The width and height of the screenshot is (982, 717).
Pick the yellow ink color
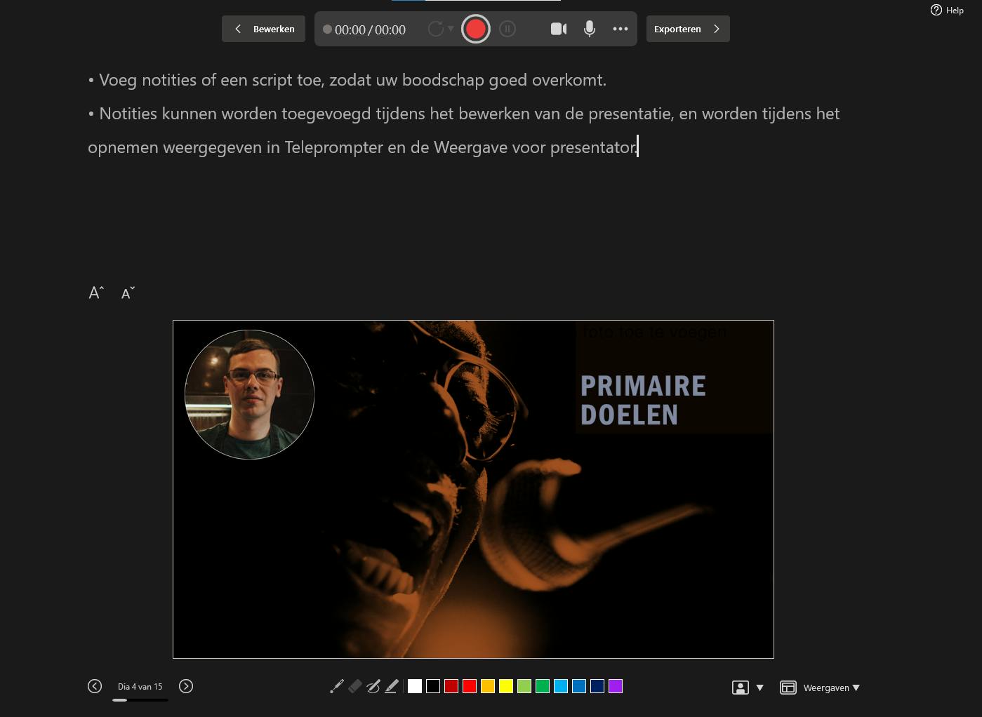coord(506,686)
